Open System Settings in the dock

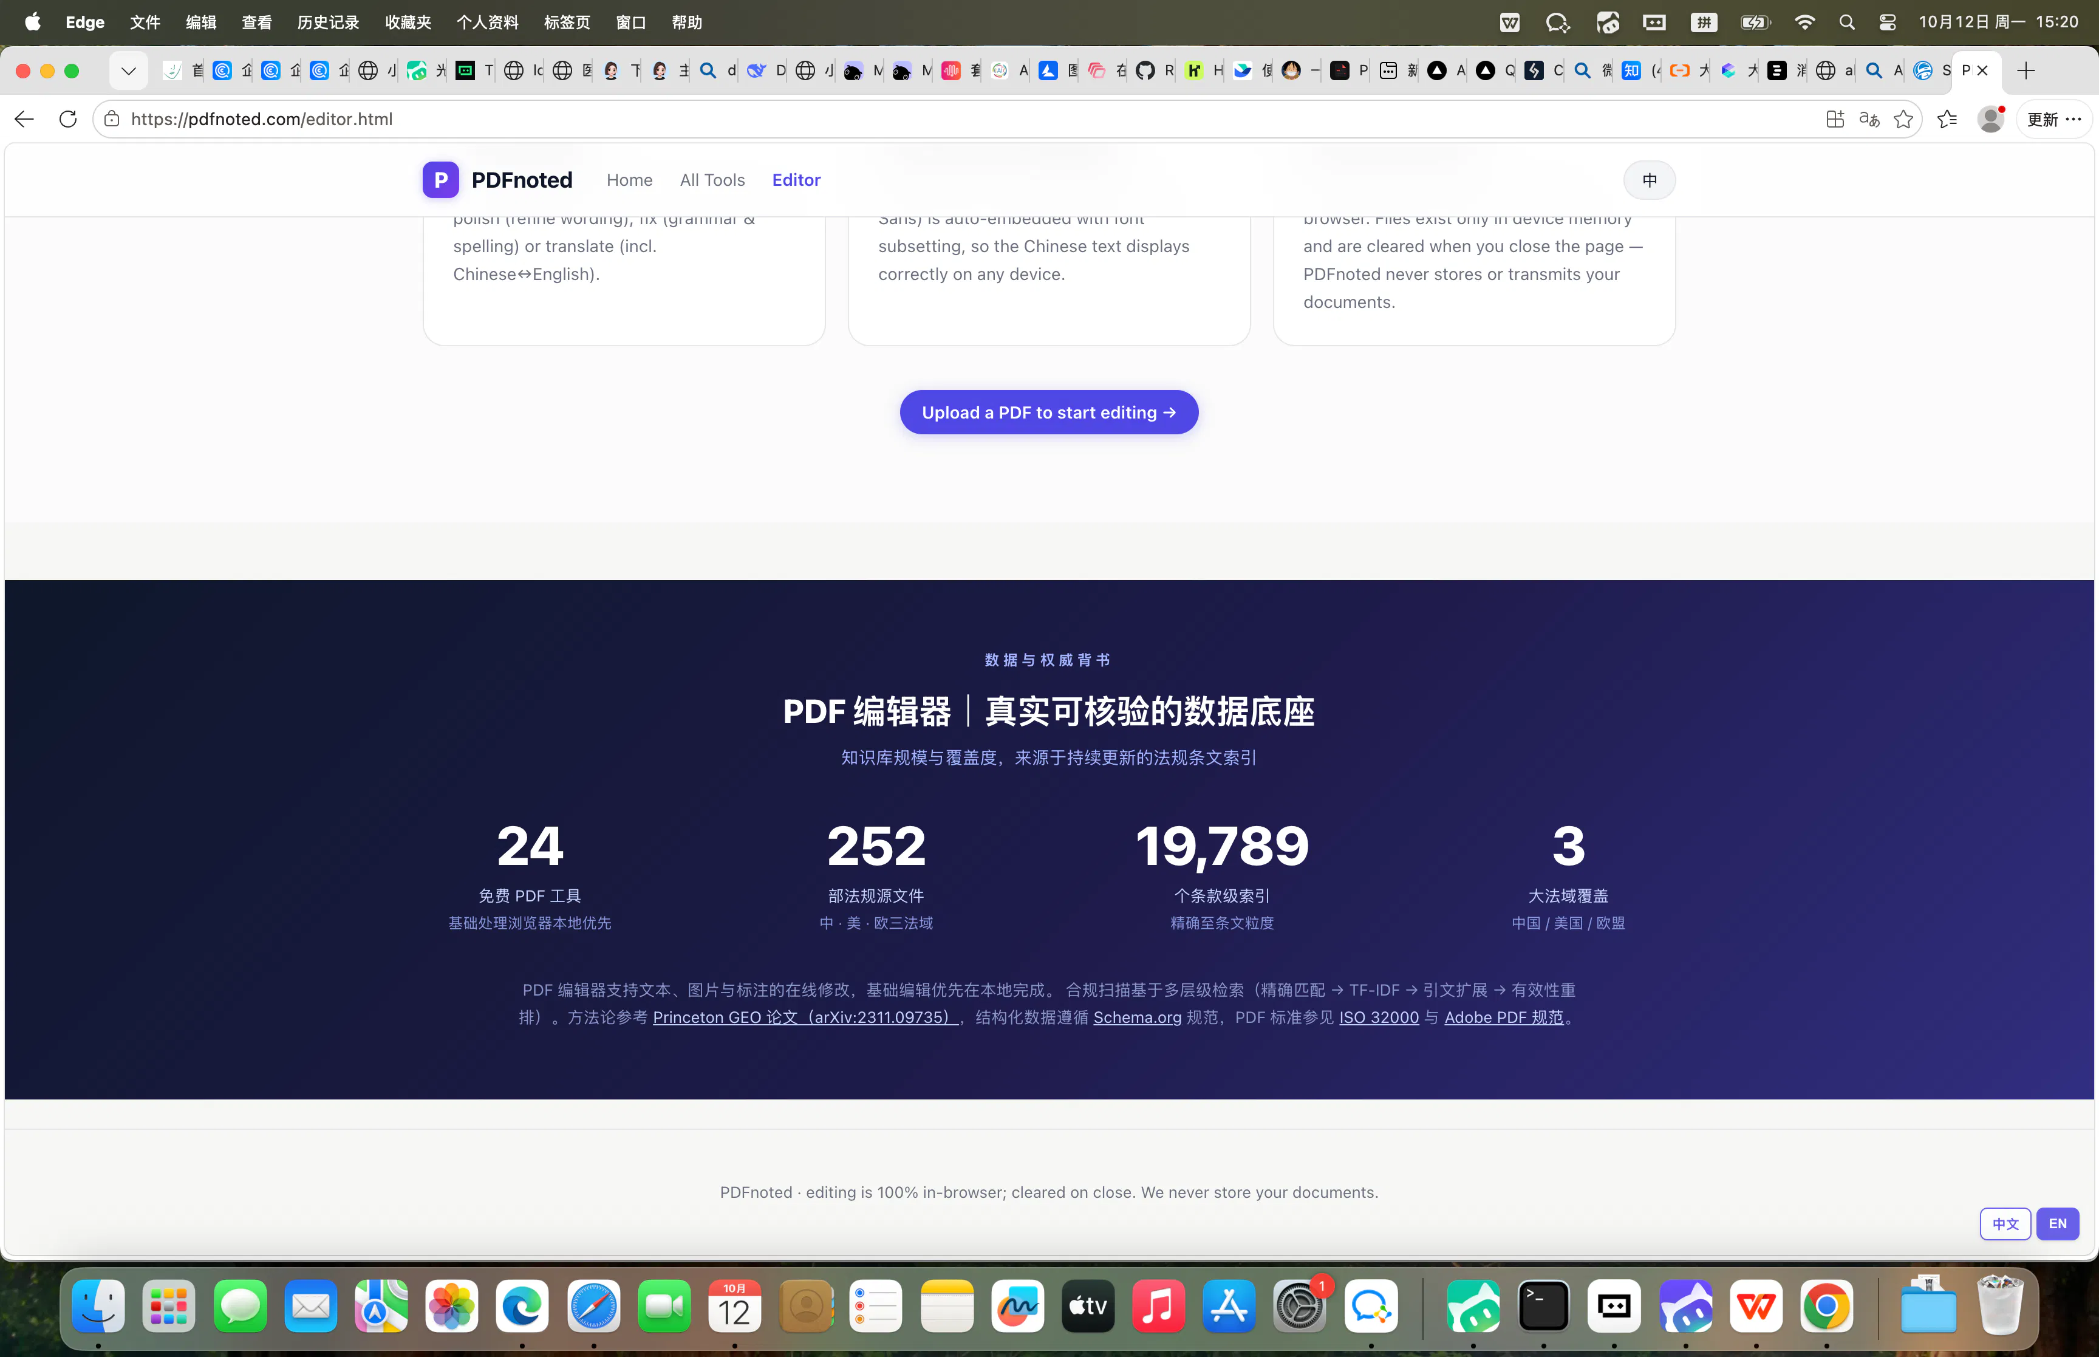(x=1299, y=1306)
